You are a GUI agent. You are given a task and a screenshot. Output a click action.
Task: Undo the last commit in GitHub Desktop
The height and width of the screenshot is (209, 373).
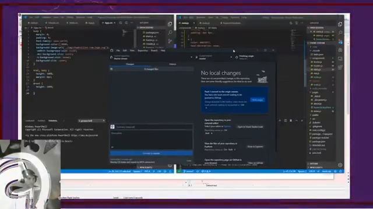(x=189, y=161)
